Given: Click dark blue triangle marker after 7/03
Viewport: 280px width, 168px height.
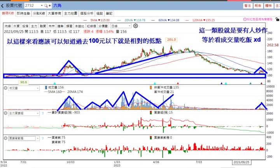Looking at the screenshot, I should (222, 83).
